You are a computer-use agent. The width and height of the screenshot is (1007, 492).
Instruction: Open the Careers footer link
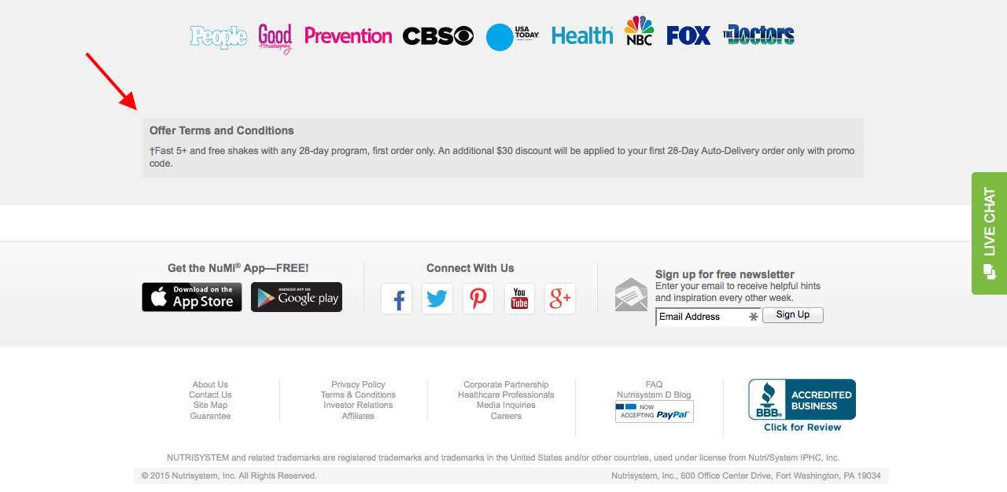(x=506, y=416)
